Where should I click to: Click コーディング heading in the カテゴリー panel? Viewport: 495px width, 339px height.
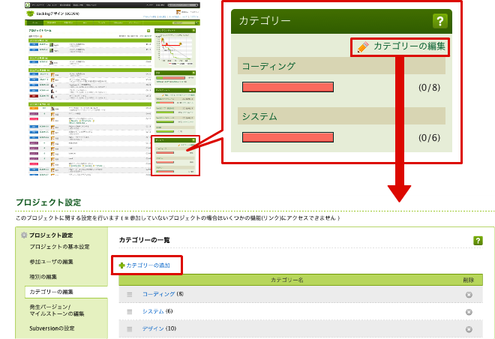pyautogui.click(x=268, y=66)
